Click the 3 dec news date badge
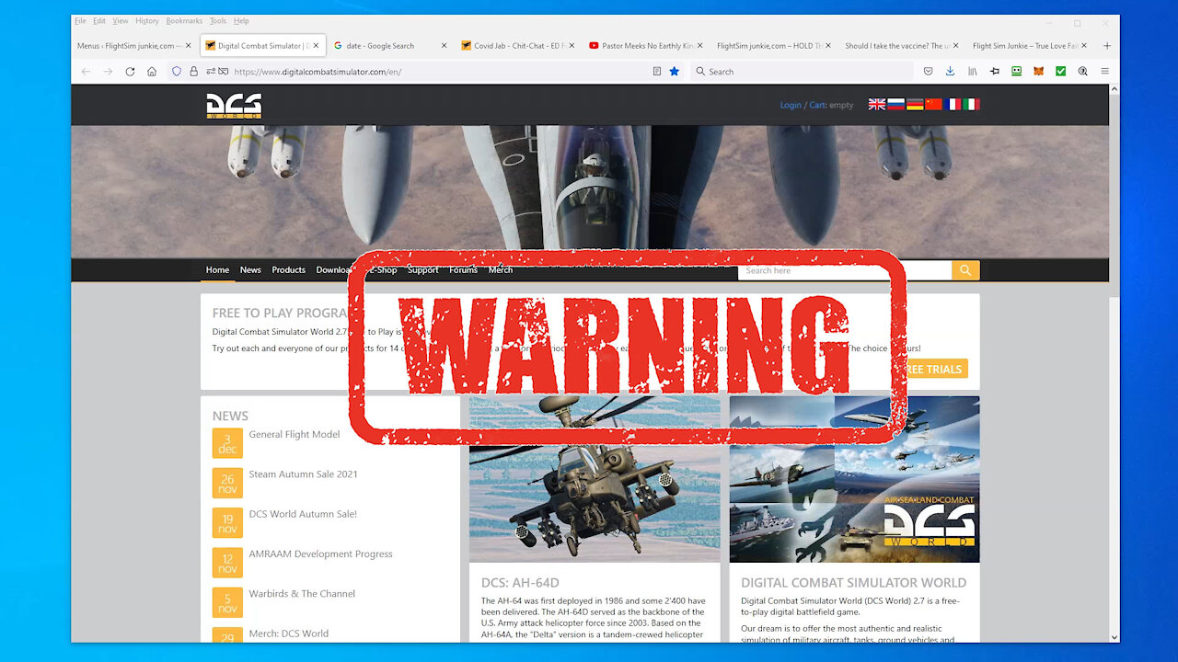1178x662 pixels. (x=227, y=443)
